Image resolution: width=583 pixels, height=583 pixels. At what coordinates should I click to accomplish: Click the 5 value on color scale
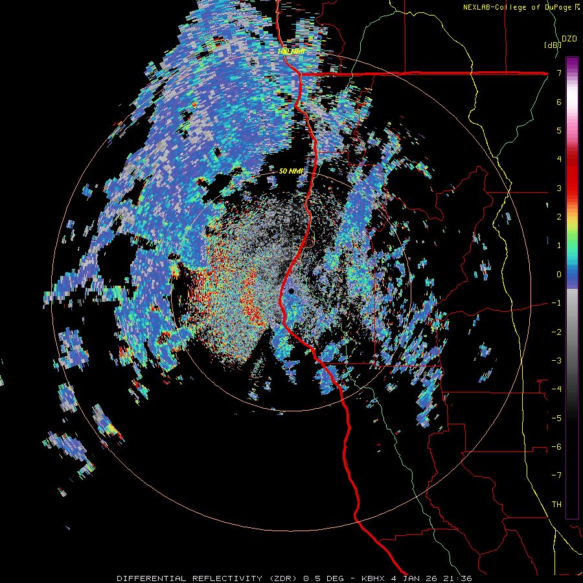(x=559, y=130)
